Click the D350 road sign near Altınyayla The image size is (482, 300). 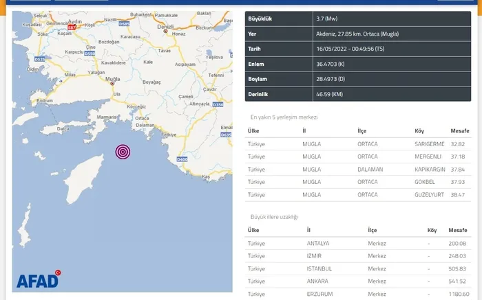click(218, 105)
